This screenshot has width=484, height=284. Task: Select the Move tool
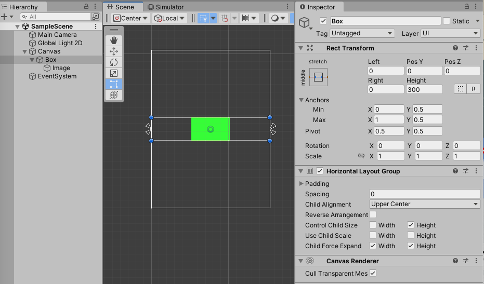coord(113,51)
